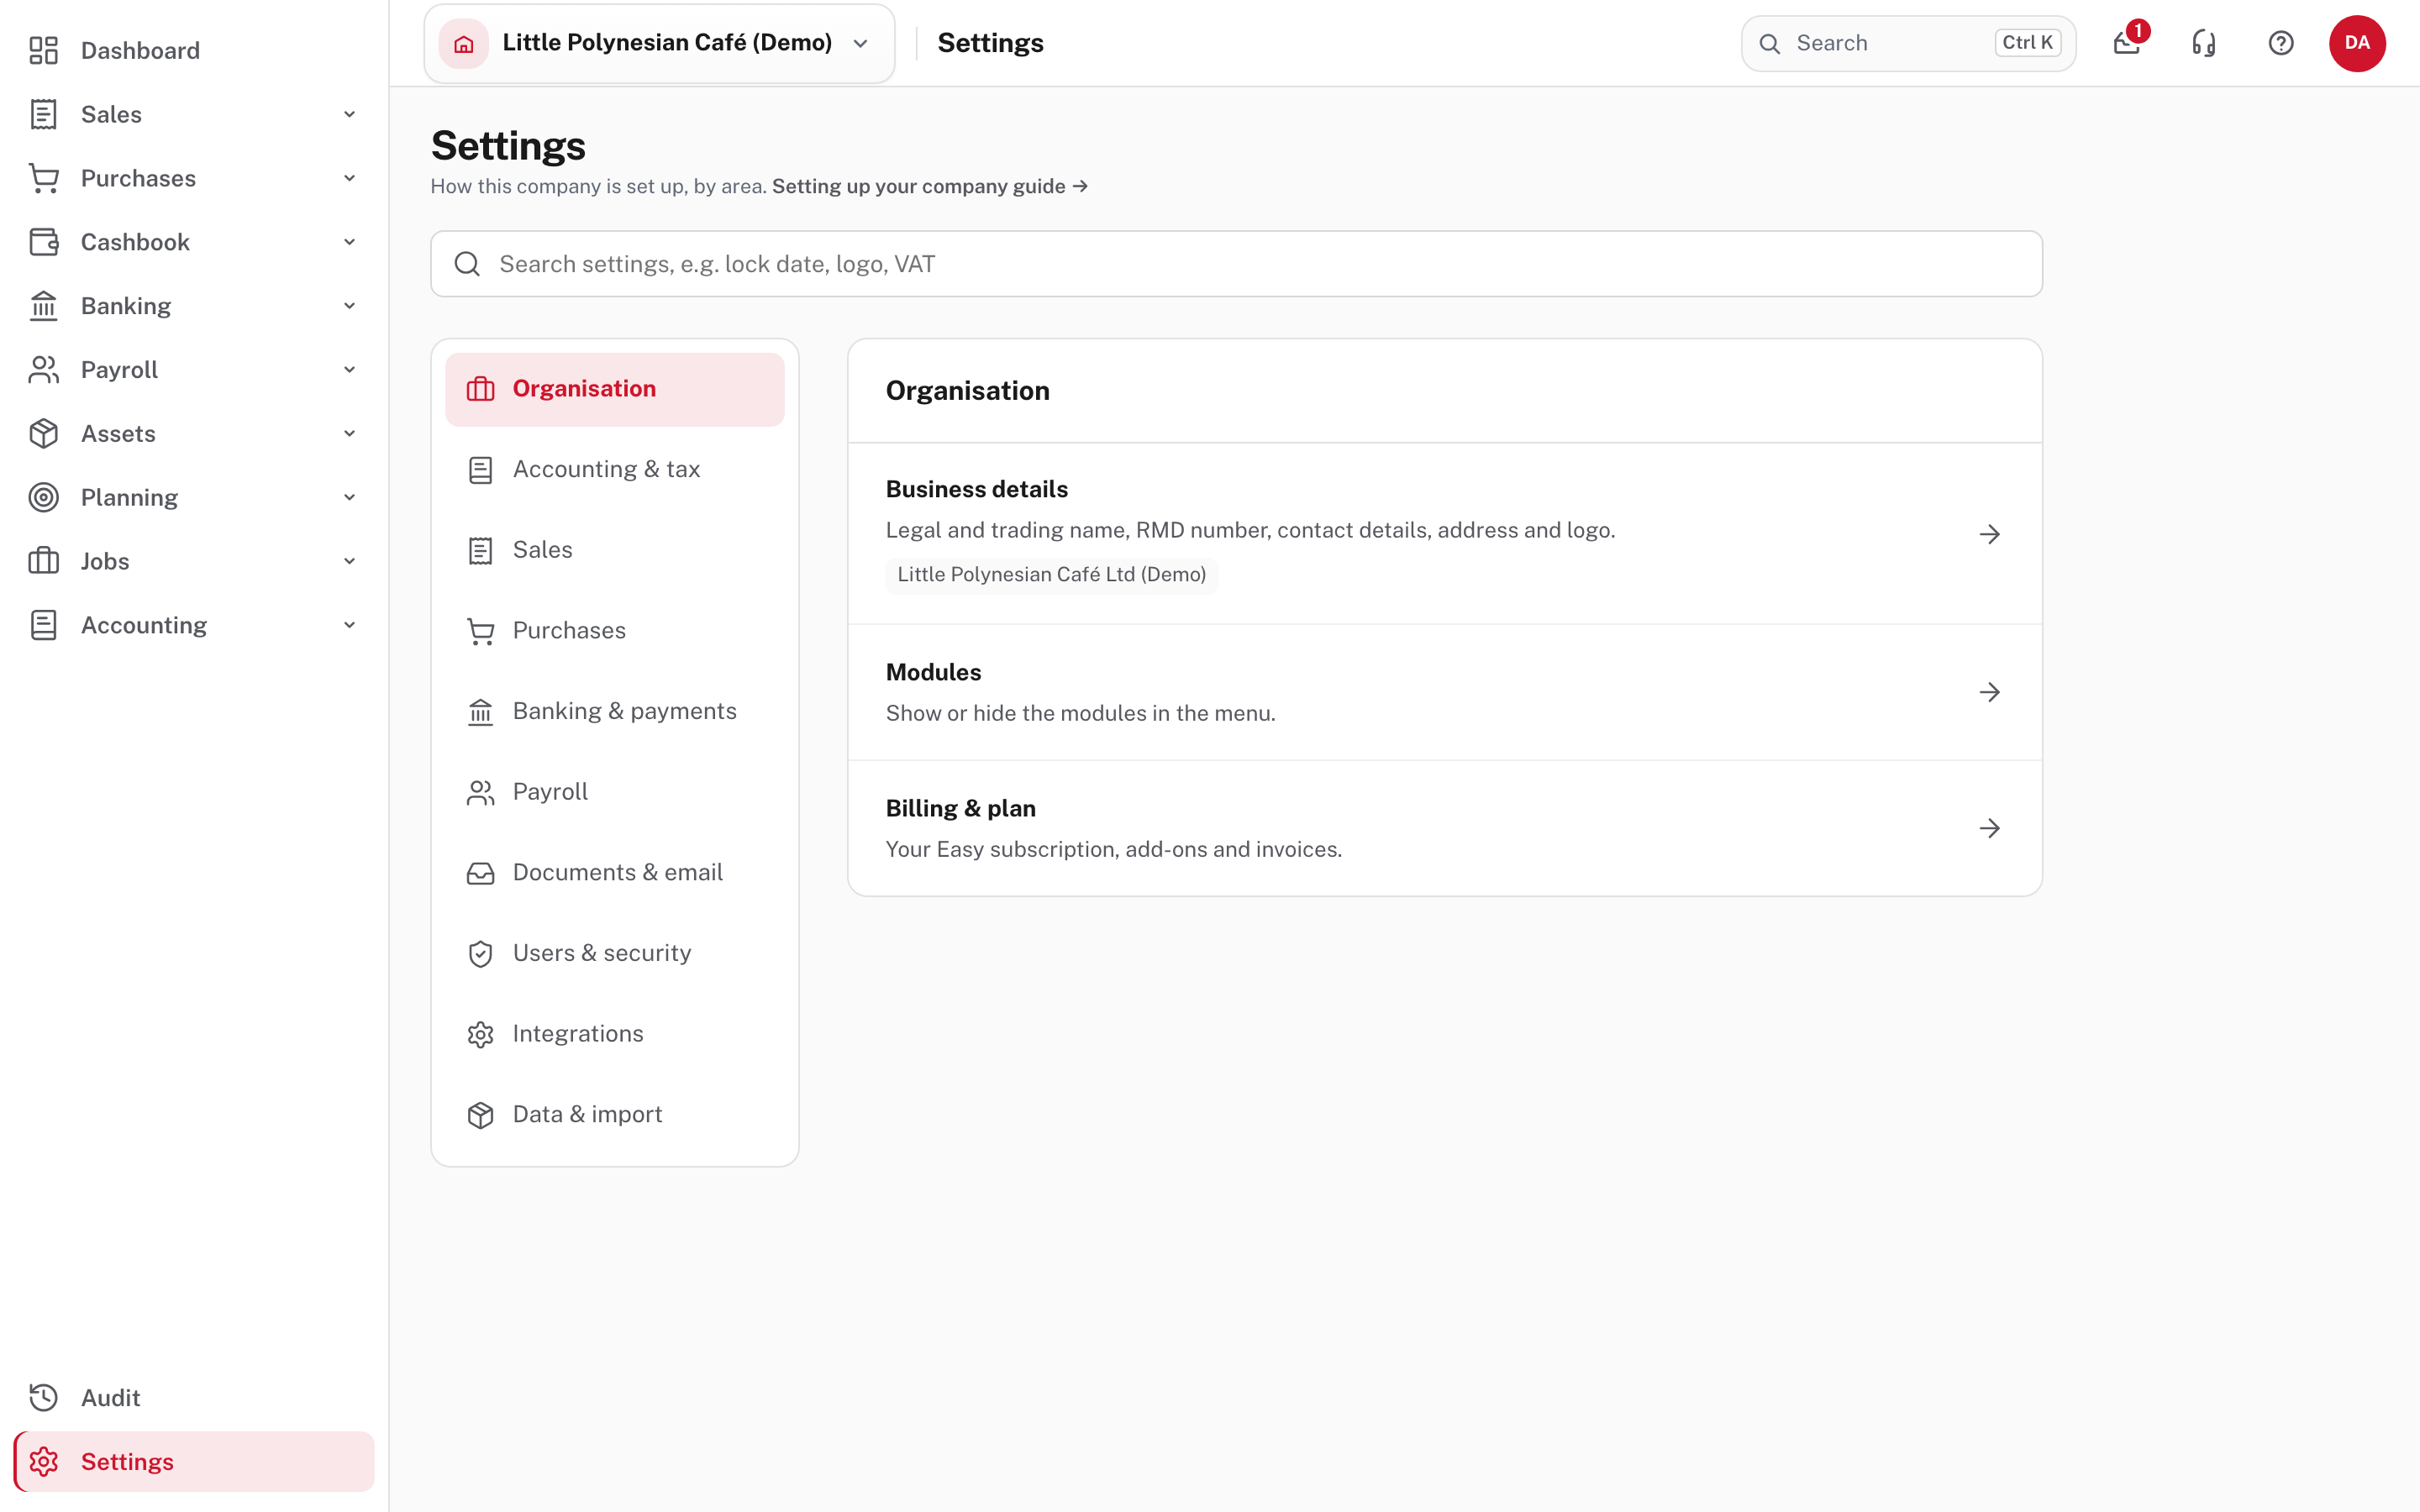The image size is (2420, 1512).
Task: Expand the Sales sidebar chevron
Action: (x=349, y=114)
